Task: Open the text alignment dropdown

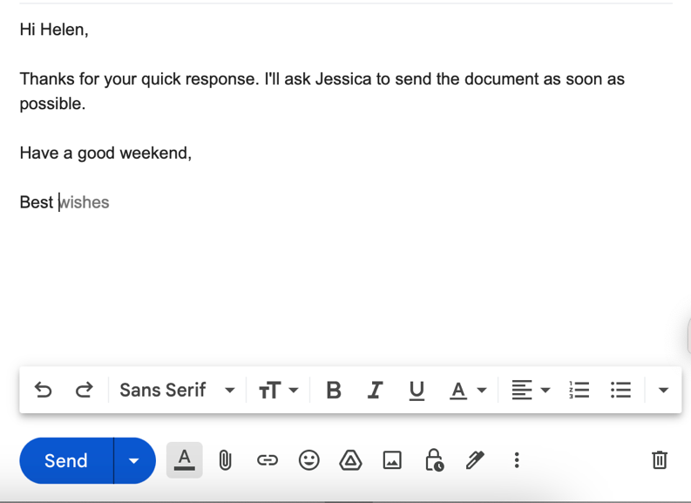Action: point(531,391)
